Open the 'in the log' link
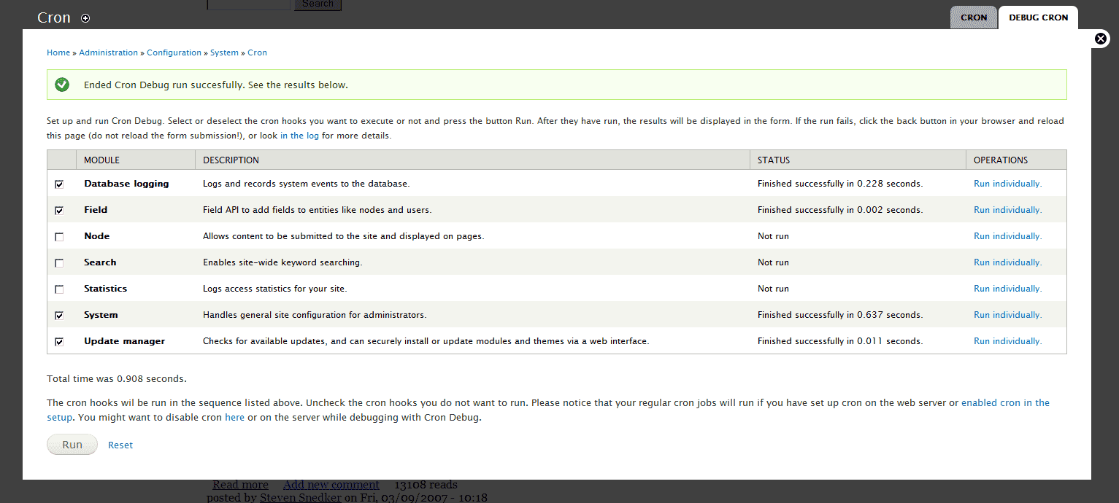This screenshot has height=503, width=1119. click(x=299, y=136)
